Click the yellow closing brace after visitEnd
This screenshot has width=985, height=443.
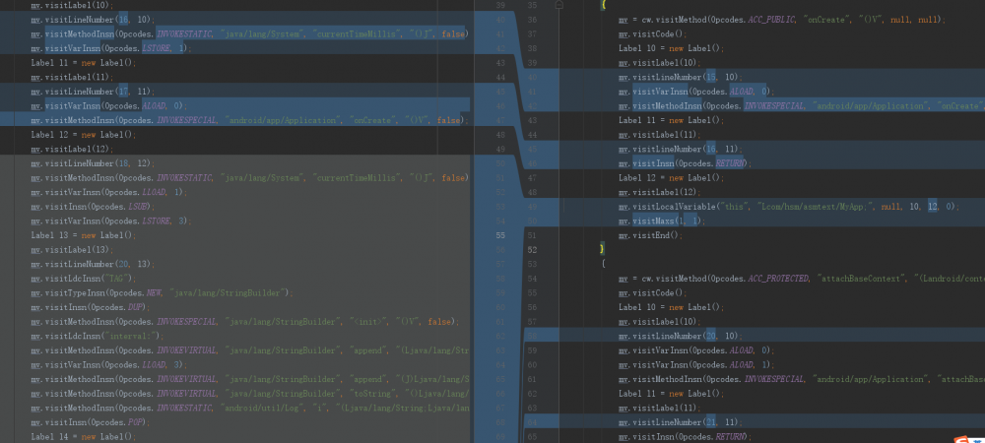603,250
